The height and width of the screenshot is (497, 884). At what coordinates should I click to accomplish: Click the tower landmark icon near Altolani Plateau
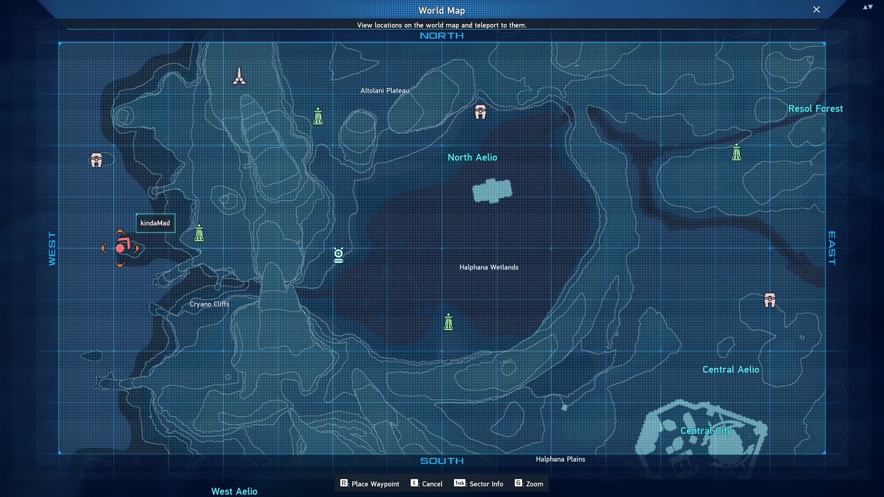239,76
